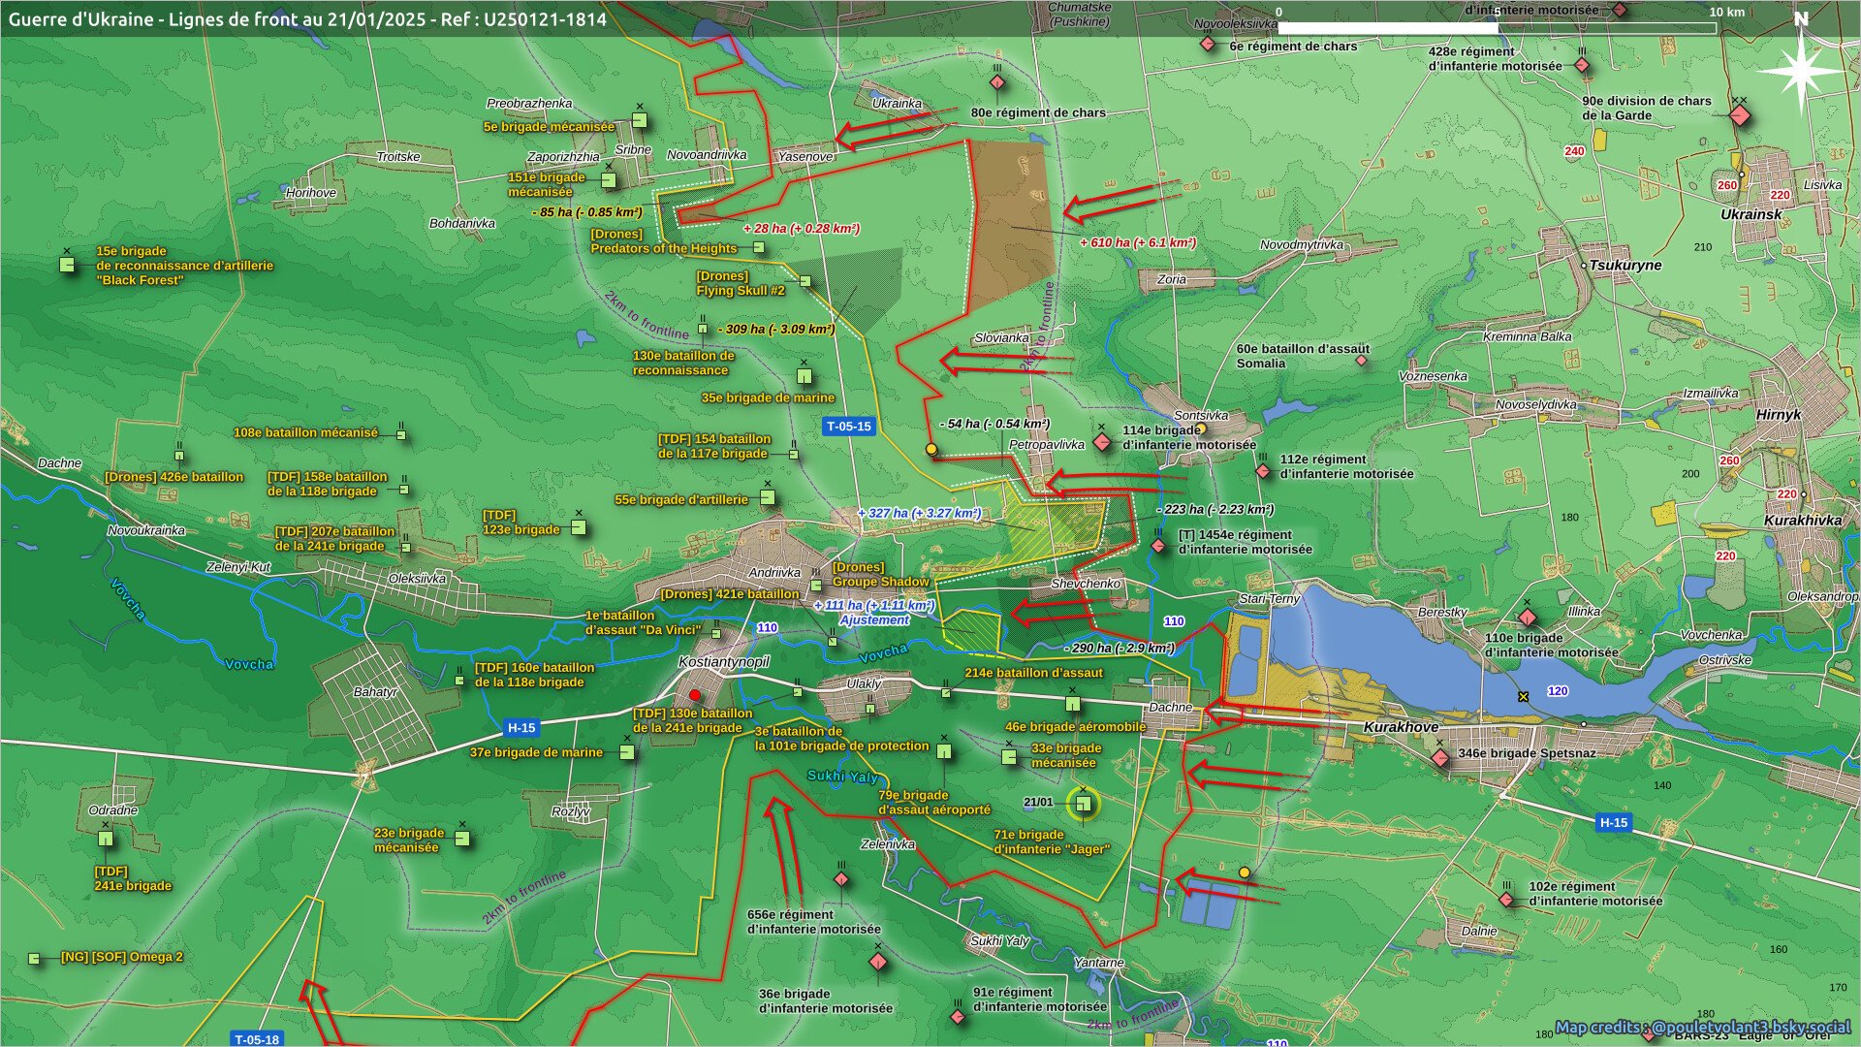This screenshot has width=1861, height=1047.
Task: Select the 37e brigade de marine marker
Action: click(627, 752)
